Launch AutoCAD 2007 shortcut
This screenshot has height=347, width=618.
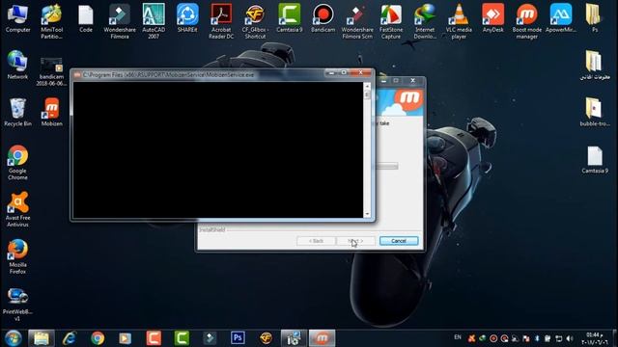[154, 21]
